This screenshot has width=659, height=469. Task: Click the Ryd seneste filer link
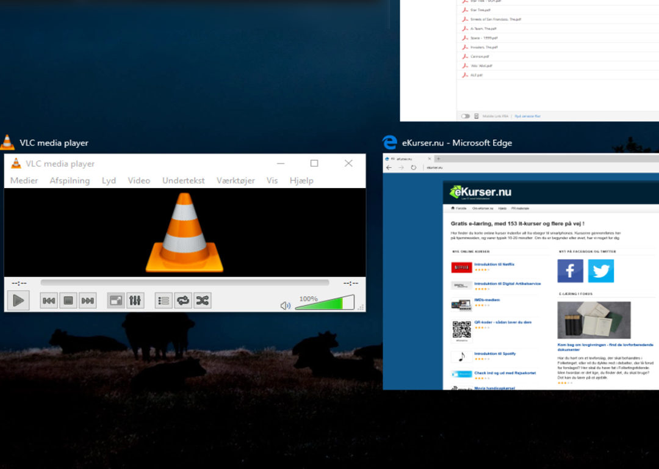coord(527,116)
